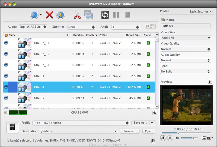Pause the ripping process
Viewport: 217px width, 147px height.
116,15
